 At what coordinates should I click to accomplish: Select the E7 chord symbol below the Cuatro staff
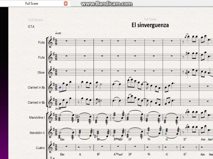(x=185, y=154)
